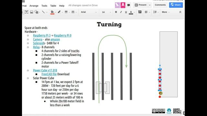Screen dimensions: 207x116
Task: Select the Line tool
Action: coord(43,12)
